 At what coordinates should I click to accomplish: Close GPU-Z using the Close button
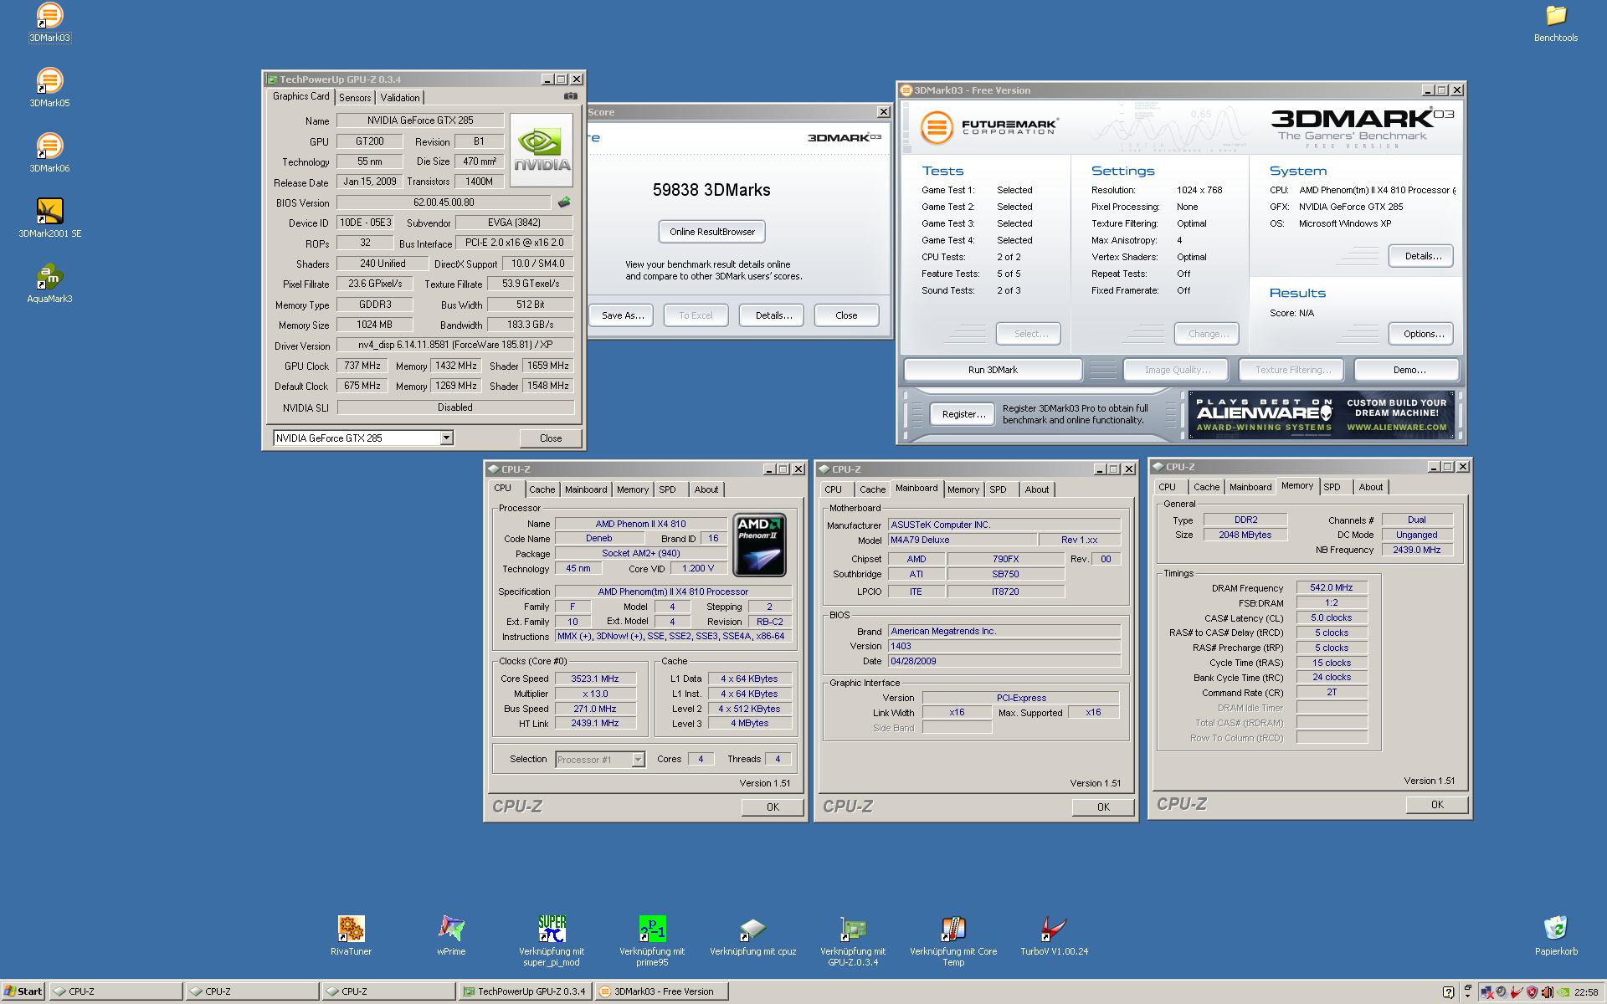[550, 438]
